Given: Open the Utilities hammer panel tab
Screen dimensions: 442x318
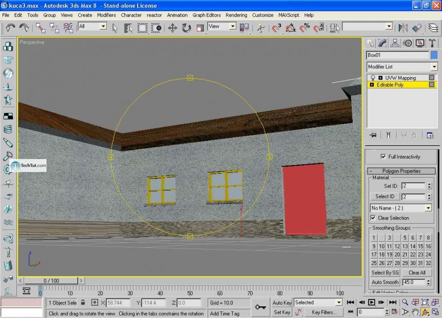Looking at the screenshot, I should pos(432,43).
